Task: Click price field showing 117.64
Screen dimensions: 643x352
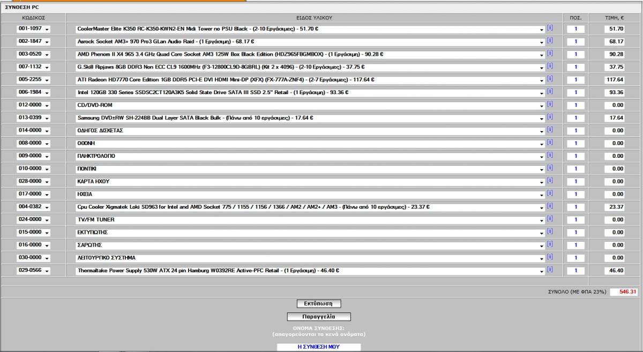Action: (614, 80)
